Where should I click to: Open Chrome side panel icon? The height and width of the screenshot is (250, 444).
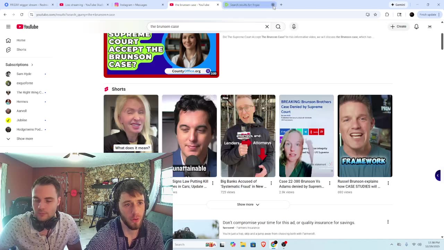point(399,15)
